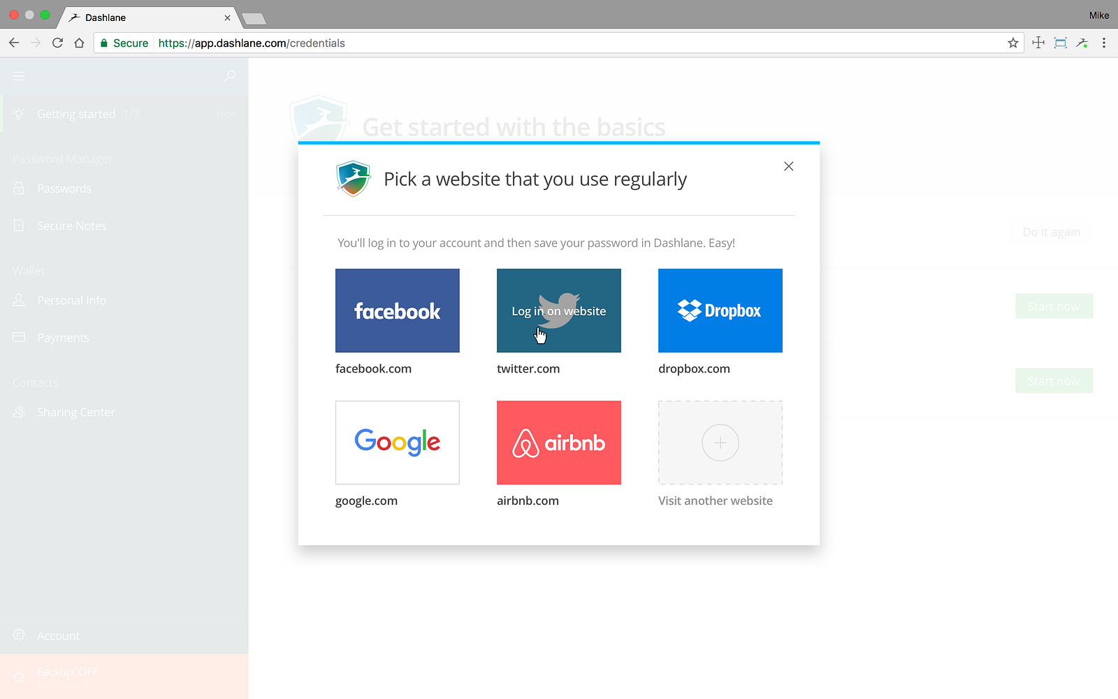
Task: View the Secure site information badge
Action: pos(124,43)
